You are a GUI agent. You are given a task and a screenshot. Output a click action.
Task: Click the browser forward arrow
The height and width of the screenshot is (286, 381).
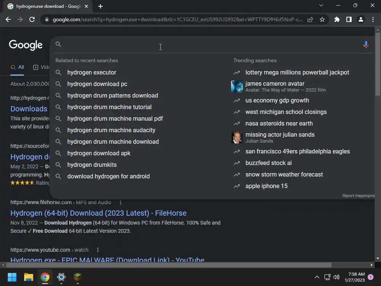point(20,19)
